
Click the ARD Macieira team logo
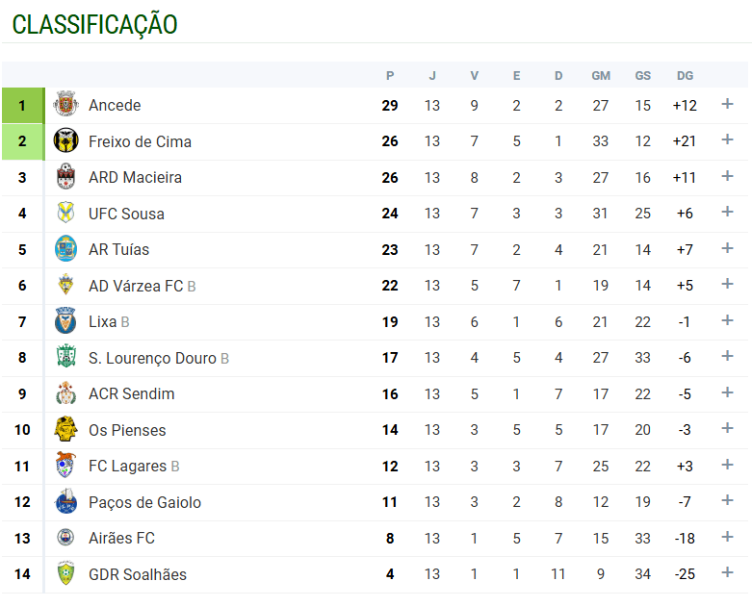tap(65, 177)
